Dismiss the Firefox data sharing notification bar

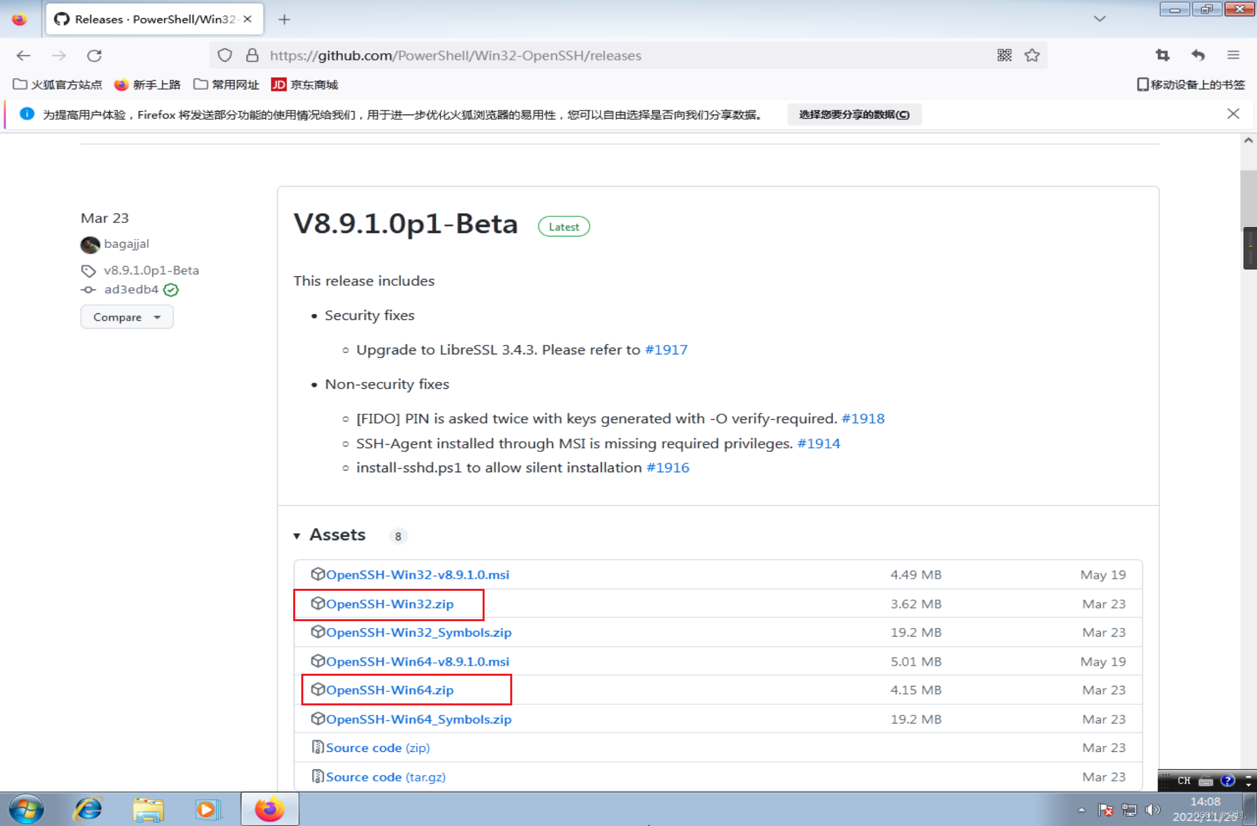1233,114
